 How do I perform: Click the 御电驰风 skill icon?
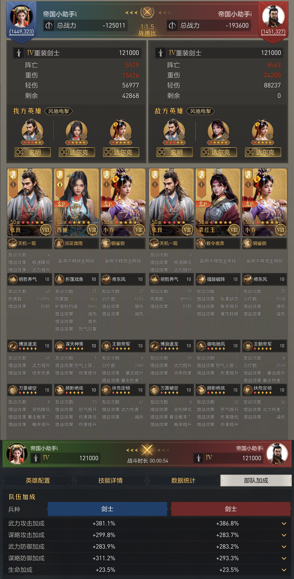(201, 346)
